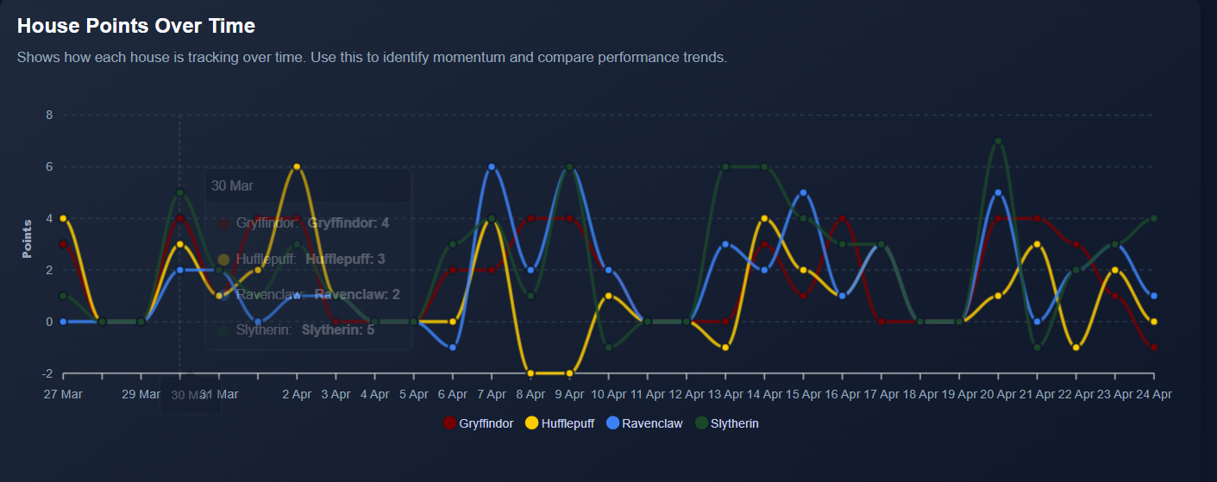Click the '27 Mar' x-axis label
This screenshot has width=1217, height=482.
63,394
